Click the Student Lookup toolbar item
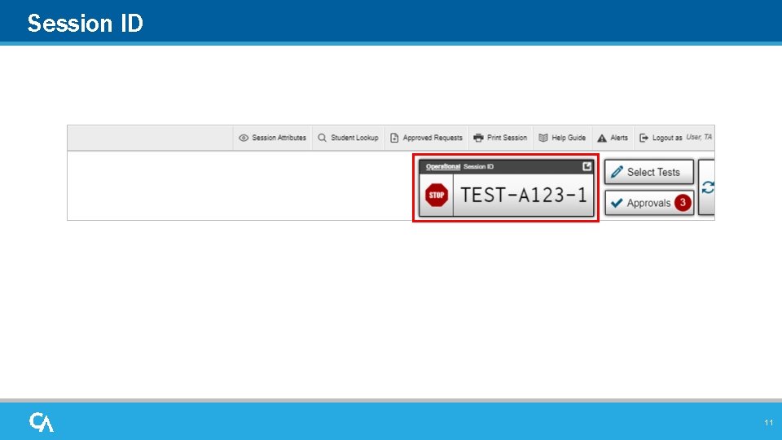 348,138
